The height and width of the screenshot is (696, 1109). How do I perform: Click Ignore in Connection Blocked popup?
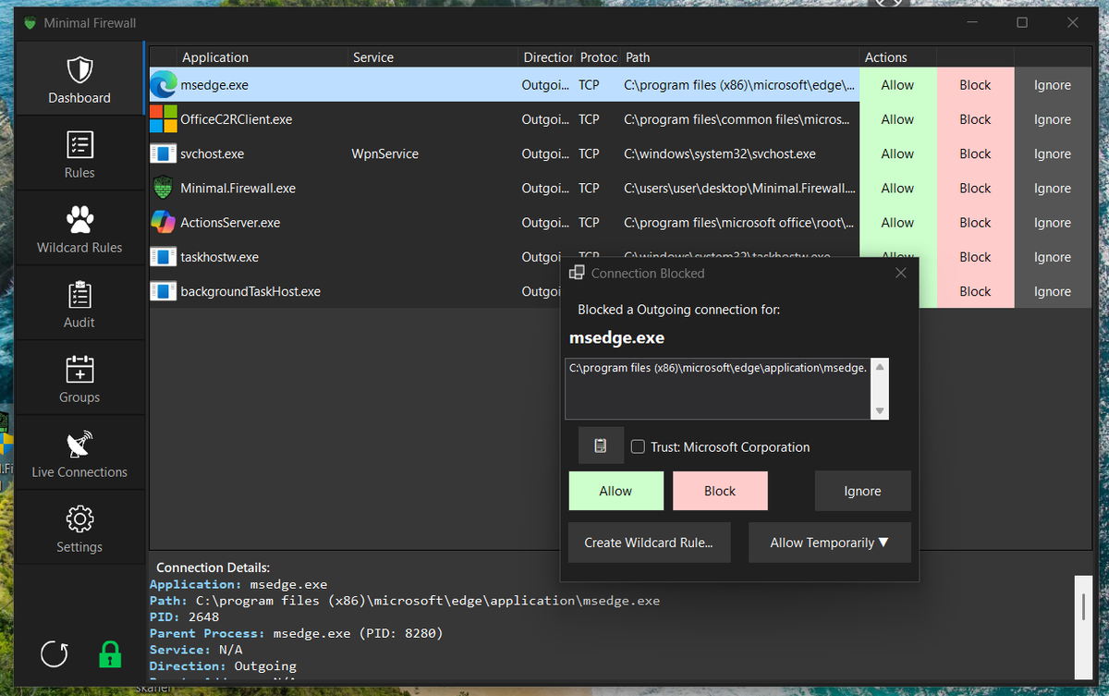point(862,491)
